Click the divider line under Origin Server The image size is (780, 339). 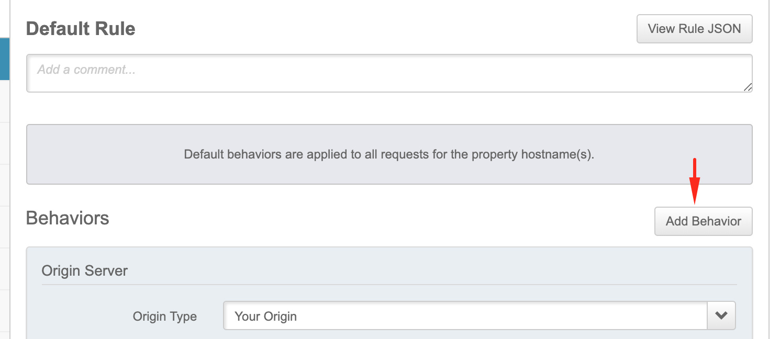click(389, 285)
